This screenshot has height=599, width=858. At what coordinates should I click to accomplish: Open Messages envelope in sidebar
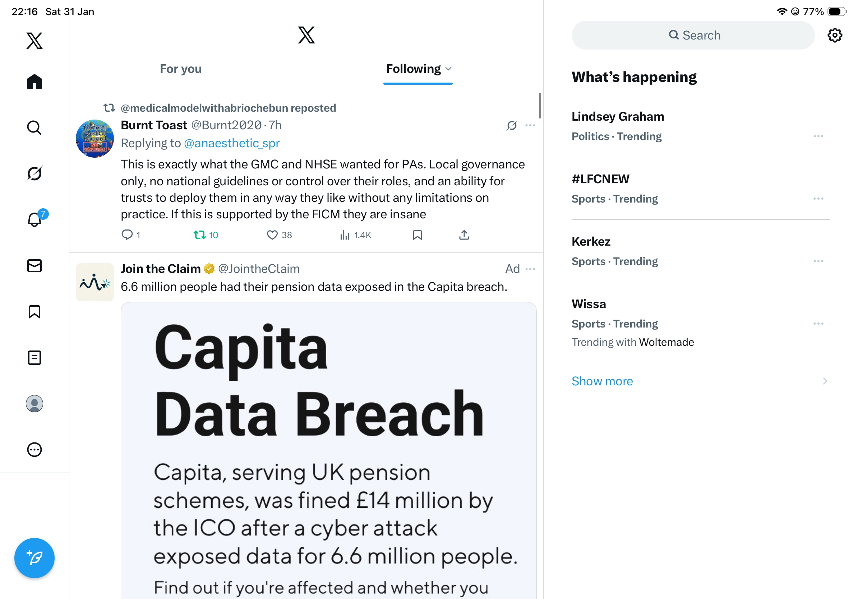coord(34,266)
